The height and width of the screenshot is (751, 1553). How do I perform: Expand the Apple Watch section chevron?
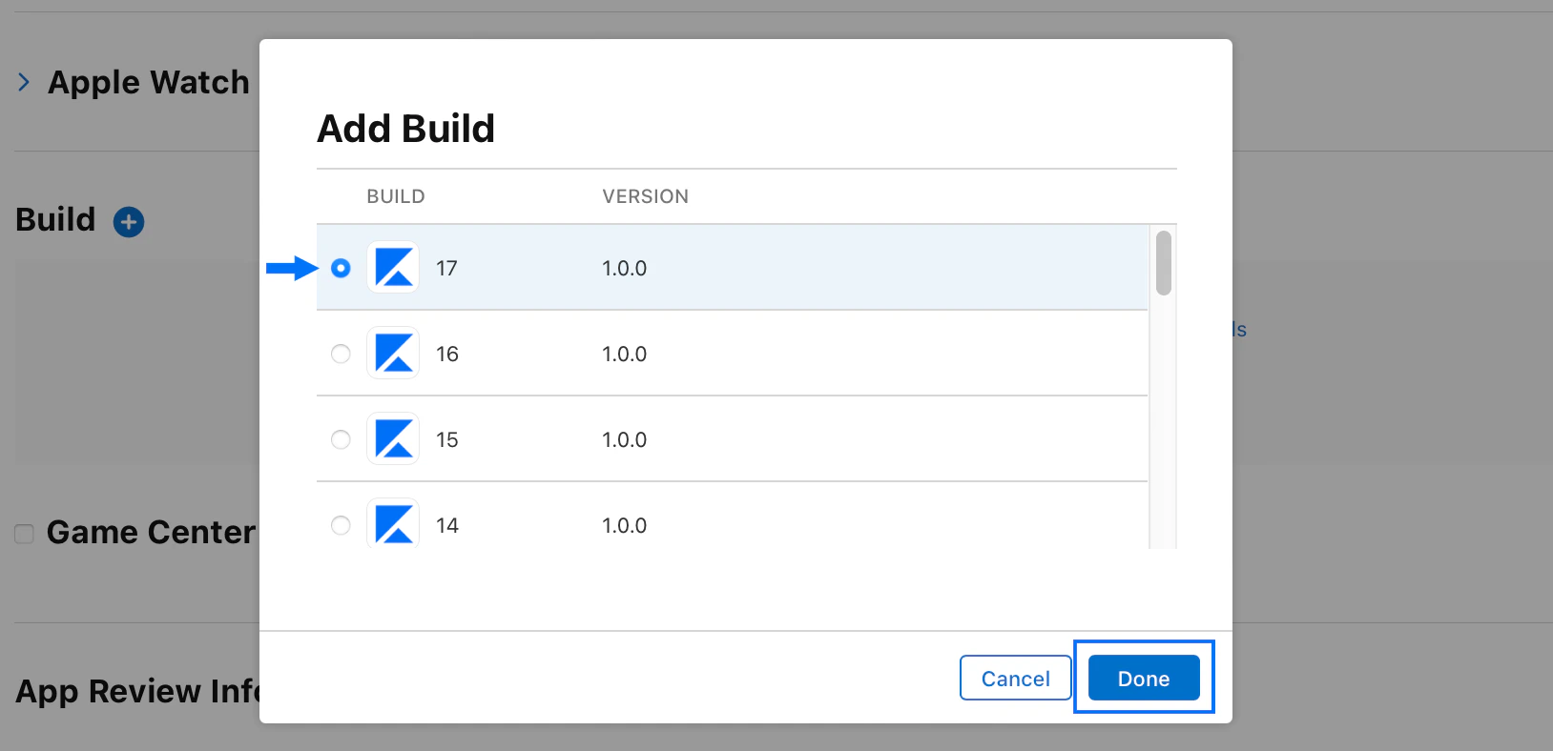point(24,83)
